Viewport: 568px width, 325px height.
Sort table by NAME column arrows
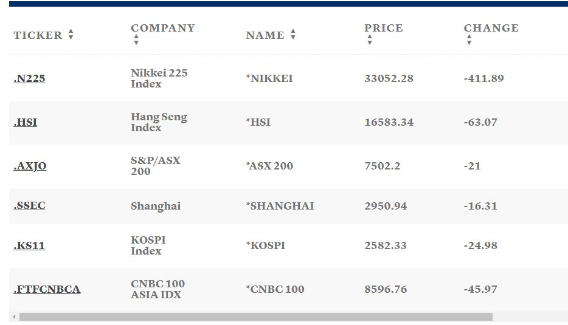click(293, 35)
